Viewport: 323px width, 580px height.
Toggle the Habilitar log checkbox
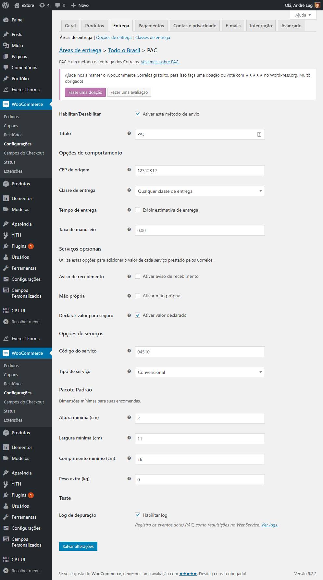pos(138,515)
